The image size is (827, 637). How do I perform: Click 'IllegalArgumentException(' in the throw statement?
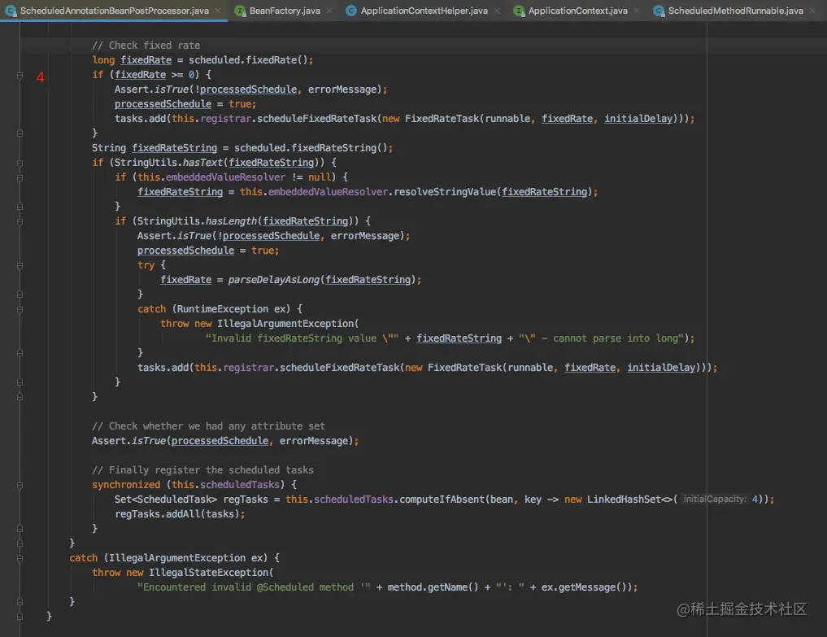point(288,324)
